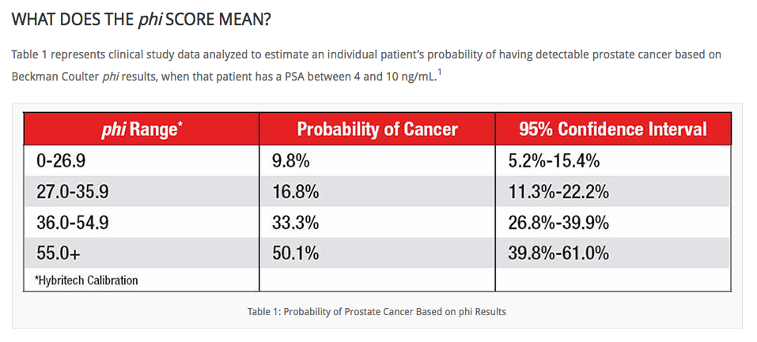Image resolution: width=757 pixels, height=342 pixels.
Task: Select the 33.3% probability cell
Action: [x=296, y=223]
